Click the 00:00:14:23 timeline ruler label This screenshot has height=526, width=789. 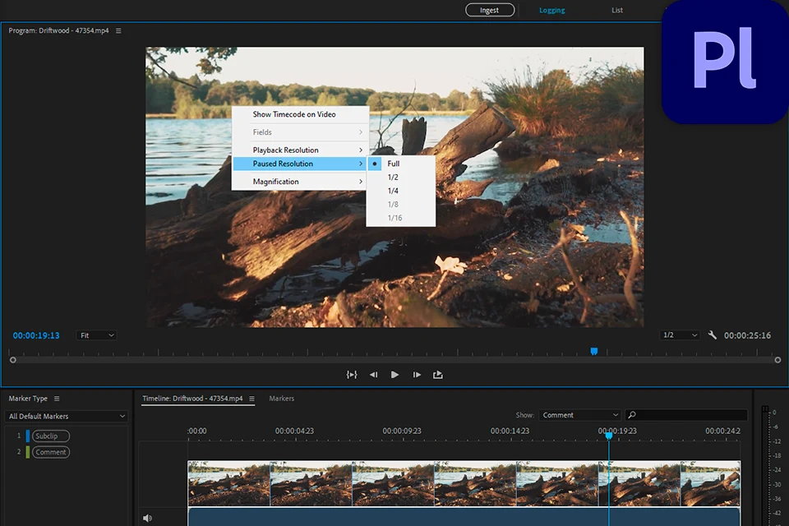pyautogui.click(x=510, y=431)
